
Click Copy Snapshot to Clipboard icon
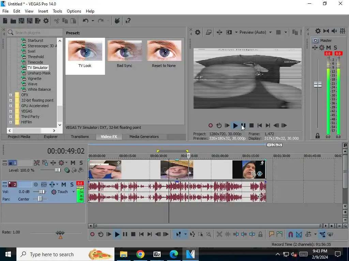[x=295, y=32]
